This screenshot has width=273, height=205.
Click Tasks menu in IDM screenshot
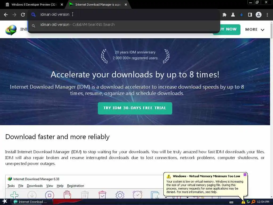tap(11, 186)
